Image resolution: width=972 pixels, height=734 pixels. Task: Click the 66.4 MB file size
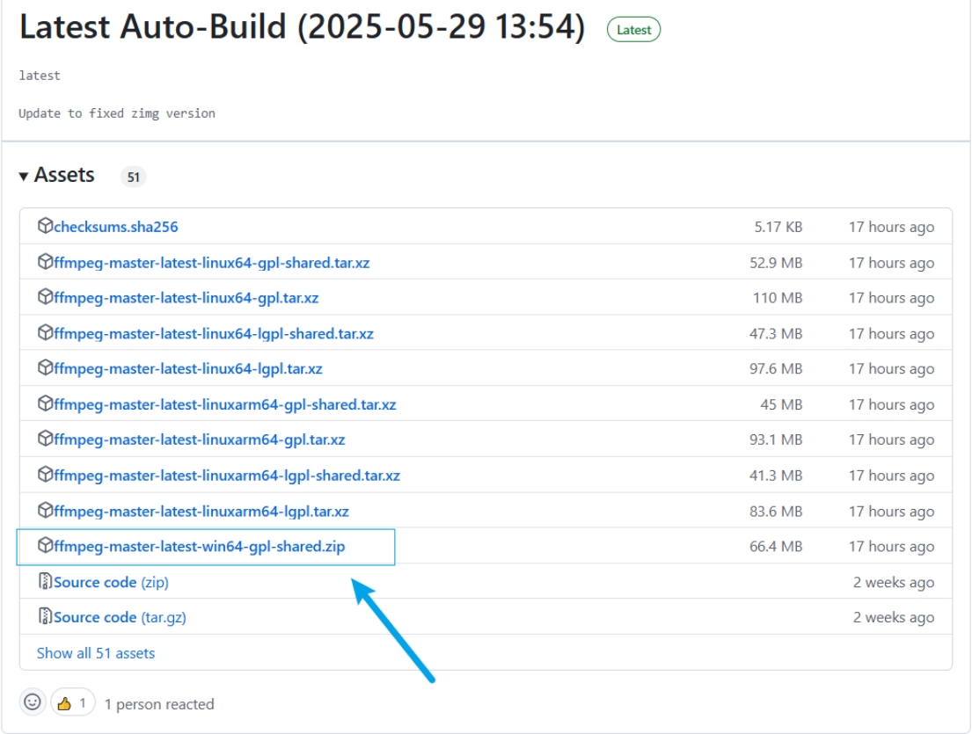776,547
